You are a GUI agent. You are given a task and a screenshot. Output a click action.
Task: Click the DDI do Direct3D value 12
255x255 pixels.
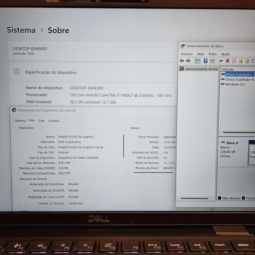(x=165, y=158)
